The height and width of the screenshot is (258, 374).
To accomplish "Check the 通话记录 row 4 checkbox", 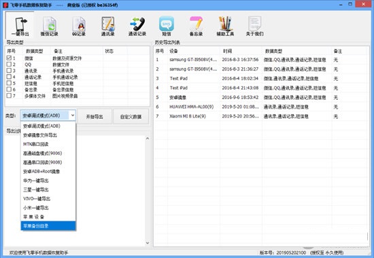I will 9,77.
